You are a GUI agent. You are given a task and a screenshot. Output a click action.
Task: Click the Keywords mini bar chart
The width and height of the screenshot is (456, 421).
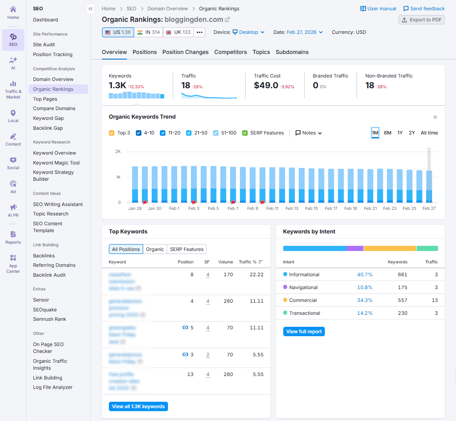(x=136, y=95)
